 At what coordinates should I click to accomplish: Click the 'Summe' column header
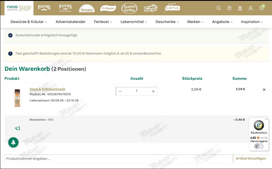[239, 78]
